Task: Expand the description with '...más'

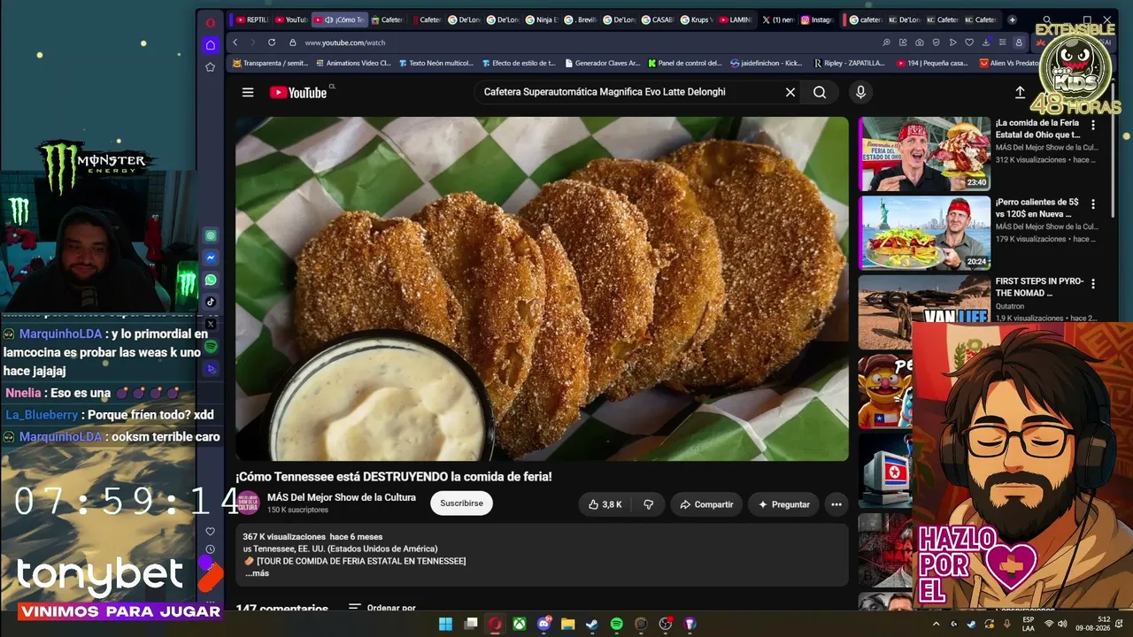Action: coord(257,573)
